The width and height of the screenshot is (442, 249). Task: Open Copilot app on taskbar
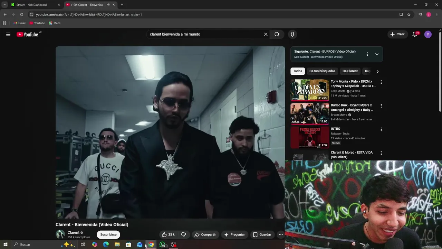(x=94, y=245)
